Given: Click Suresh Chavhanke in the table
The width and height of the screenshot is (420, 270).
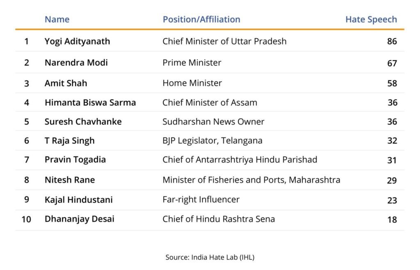Looking at the screenshot, I should coord(83,121).
